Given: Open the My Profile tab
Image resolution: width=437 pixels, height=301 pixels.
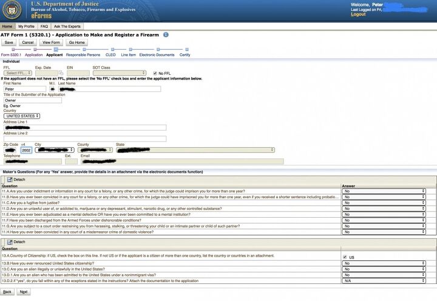Looking at the screenshot, I should [26, 26].
